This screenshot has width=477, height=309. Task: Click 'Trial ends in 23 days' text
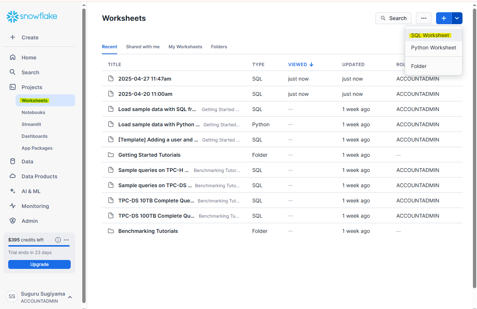click(30, 253)
